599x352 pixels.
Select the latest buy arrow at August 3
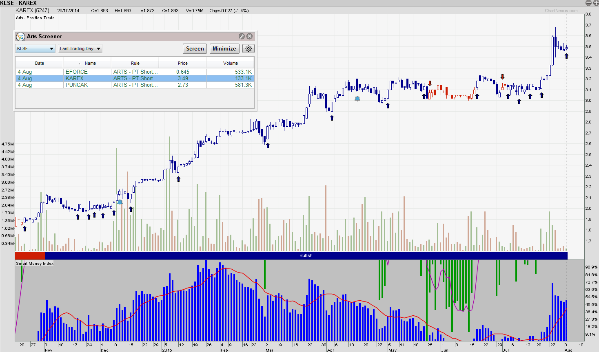coord(566,56)
